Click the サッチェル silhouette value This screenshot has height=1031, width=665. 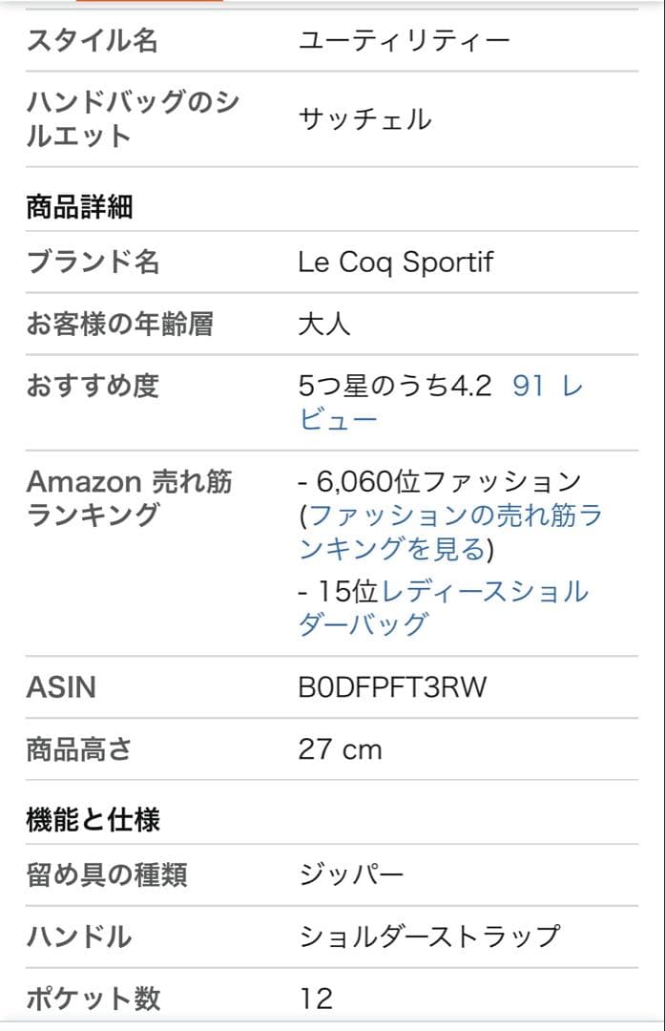pyautogui.click(x=364, y=119)
